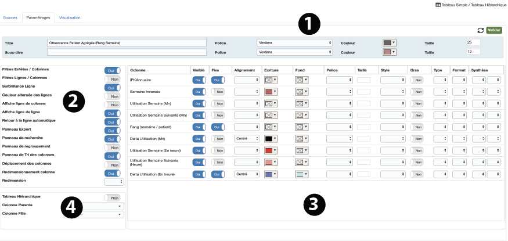Screen dimensions: 508x241
Task: Open black Ecriture swatch for Delta Utilisation (Mn)
Action: pos(271,139)
